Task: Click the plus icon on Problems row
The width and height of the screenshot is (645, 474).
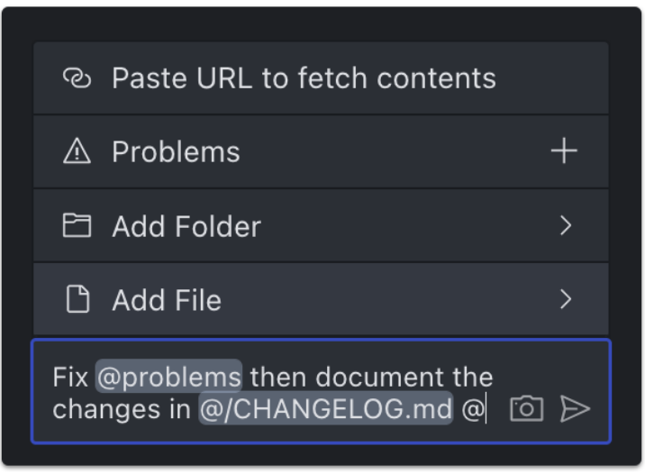Action: tap(564, 151)
